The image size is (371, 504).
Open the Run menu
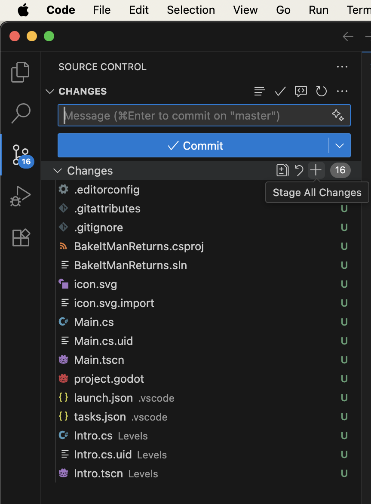(x=319, y=10)
